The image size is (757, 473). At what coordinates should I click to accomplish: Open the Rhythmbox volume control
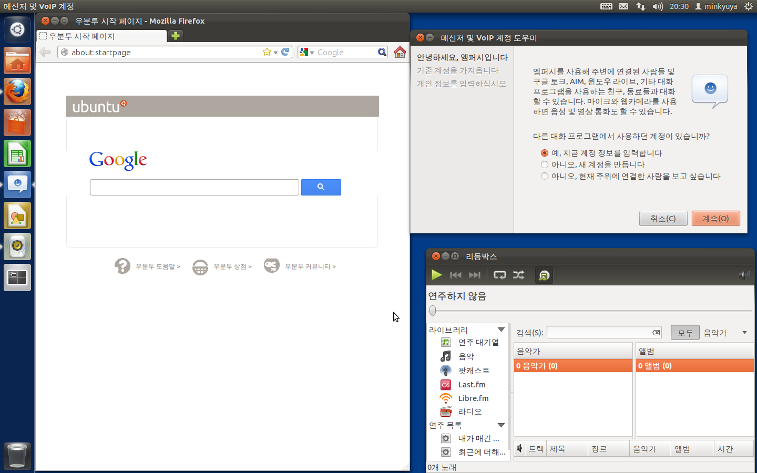click(x=744, y=275)
